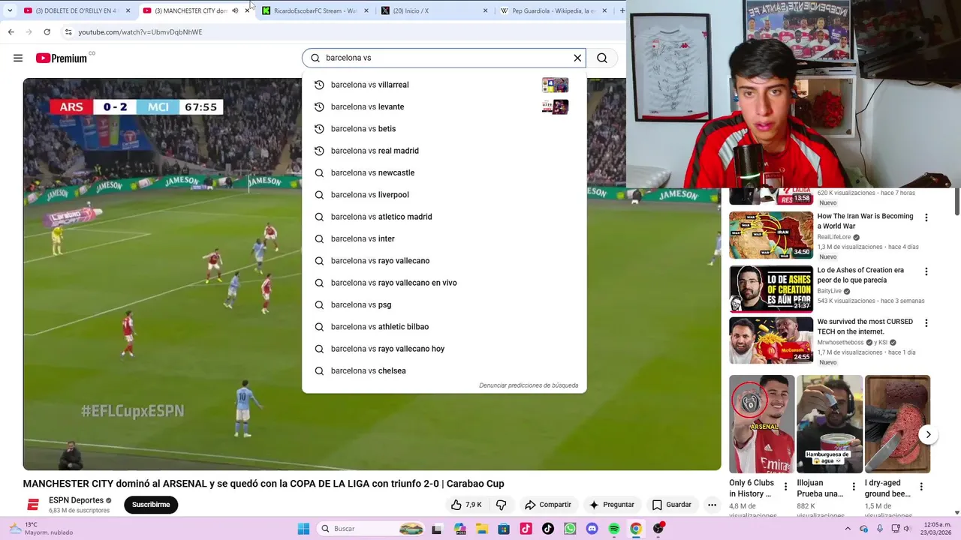961x540 pixels.
Task: Click the Compartir share button
Action: tap(548, 505)
